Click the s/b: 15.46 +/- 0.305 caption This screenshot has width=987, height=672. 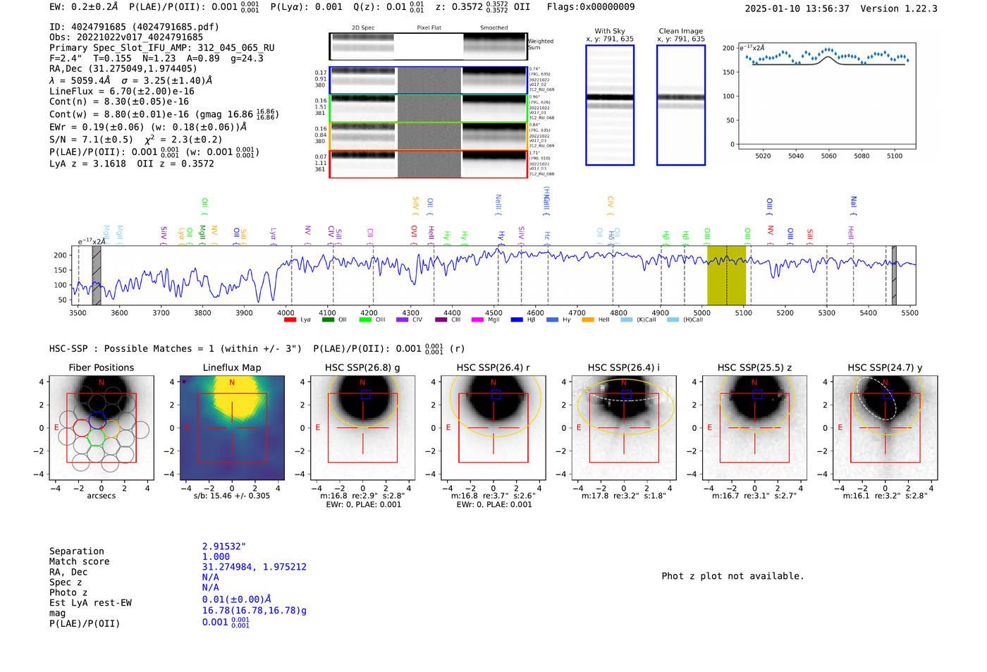tap(232, 496)
